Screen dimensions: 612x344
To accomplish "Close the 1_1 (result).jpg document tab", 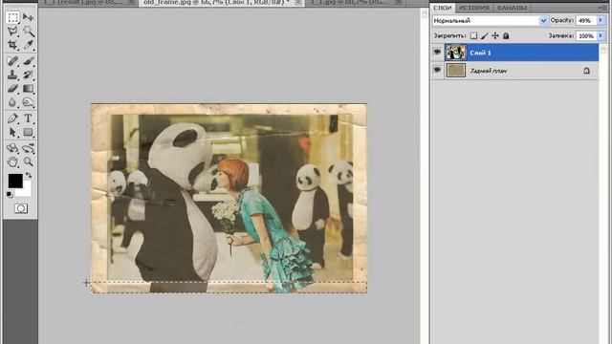I will pyautogui.click(x=132, y=3).
